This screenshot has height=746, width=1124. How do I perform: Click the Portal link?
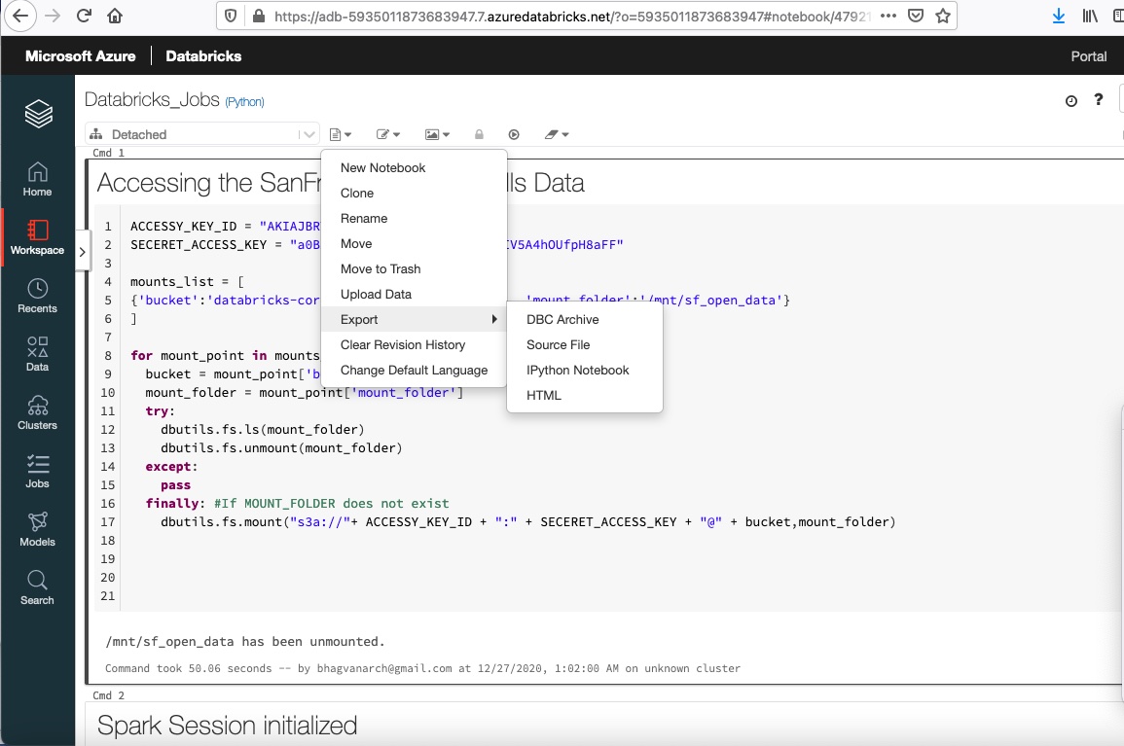click(1088, 55)
